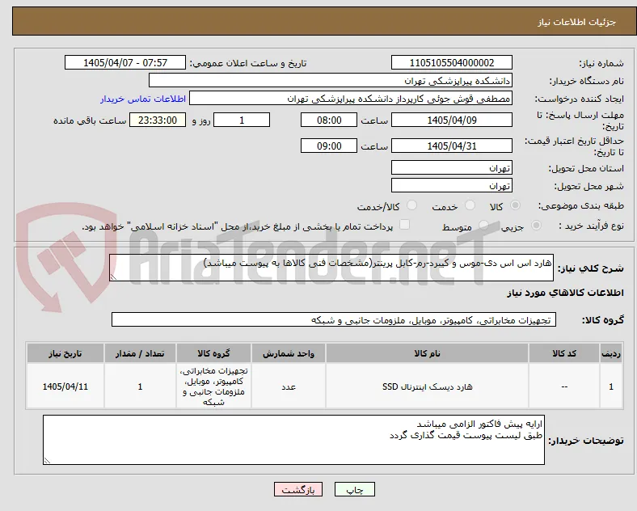Image resolution: width=637 pixels, height=511 pixels.
Task: Click the delivery province field تهران
Action: pos(452,167)
